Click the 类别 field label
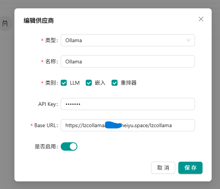The image size is (220, 189). 51,83
